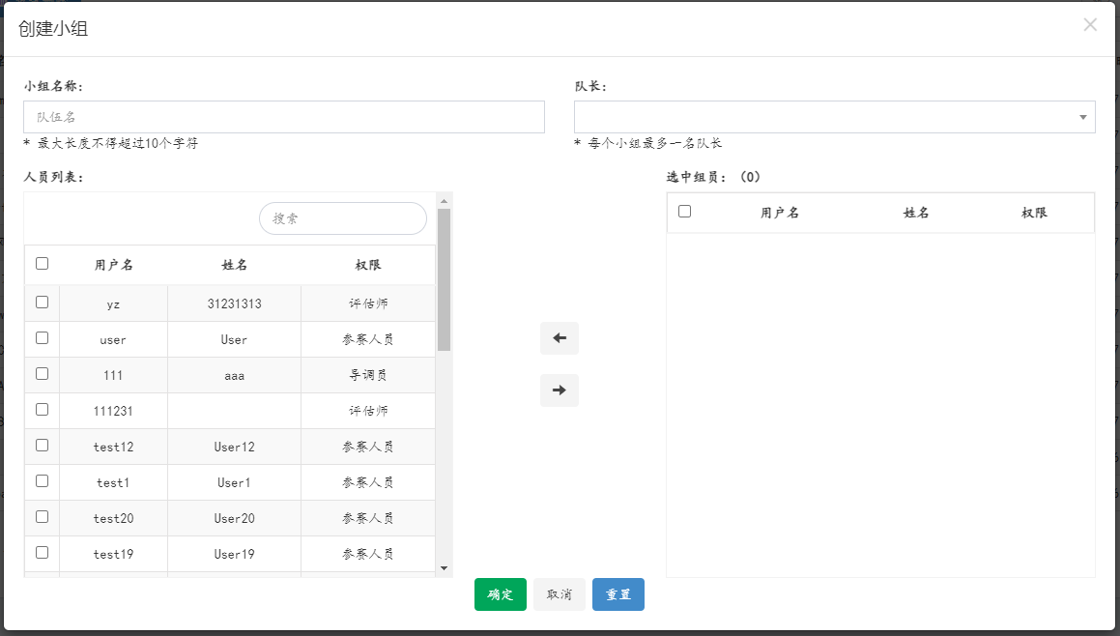Click the 重置 reset button
1120x636 pixels.
(x=617, y=594)
